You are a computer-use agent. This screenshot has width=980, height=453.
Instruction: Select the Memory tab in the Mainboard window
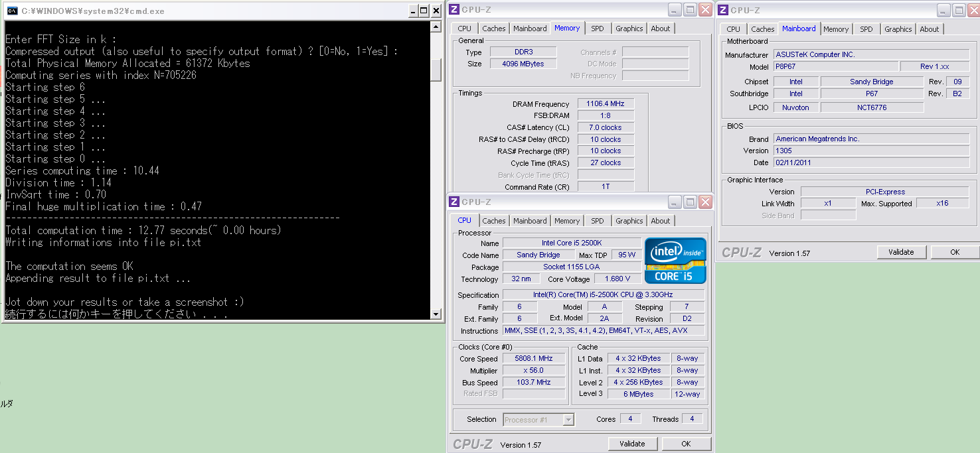pos(836,29)
